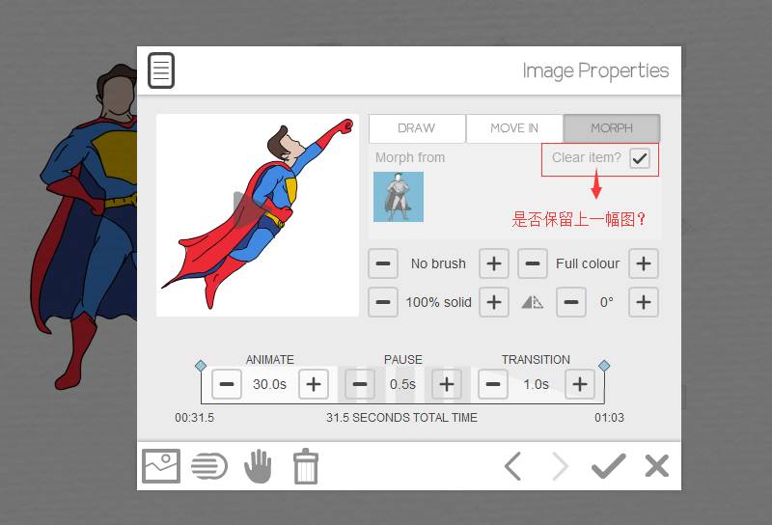Click plus button next to 100% solid

494,302
